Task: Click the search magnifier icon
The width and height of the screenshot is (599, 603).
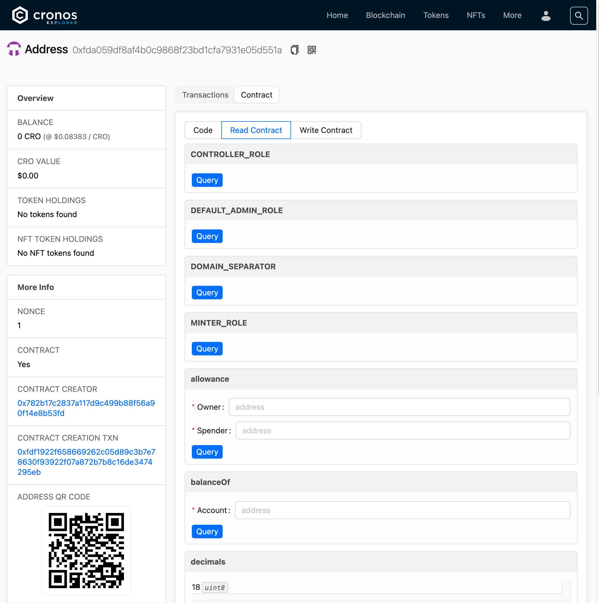Action: tap(579, 16)
